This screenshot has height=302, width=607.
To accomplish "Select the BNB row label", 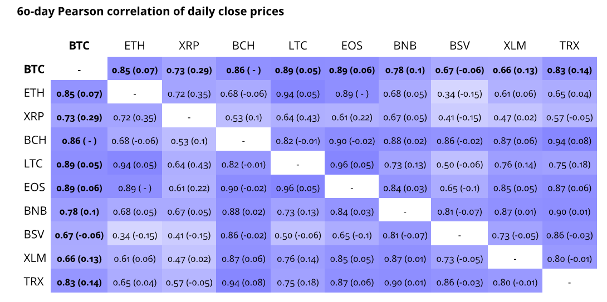I will (34, 211).
